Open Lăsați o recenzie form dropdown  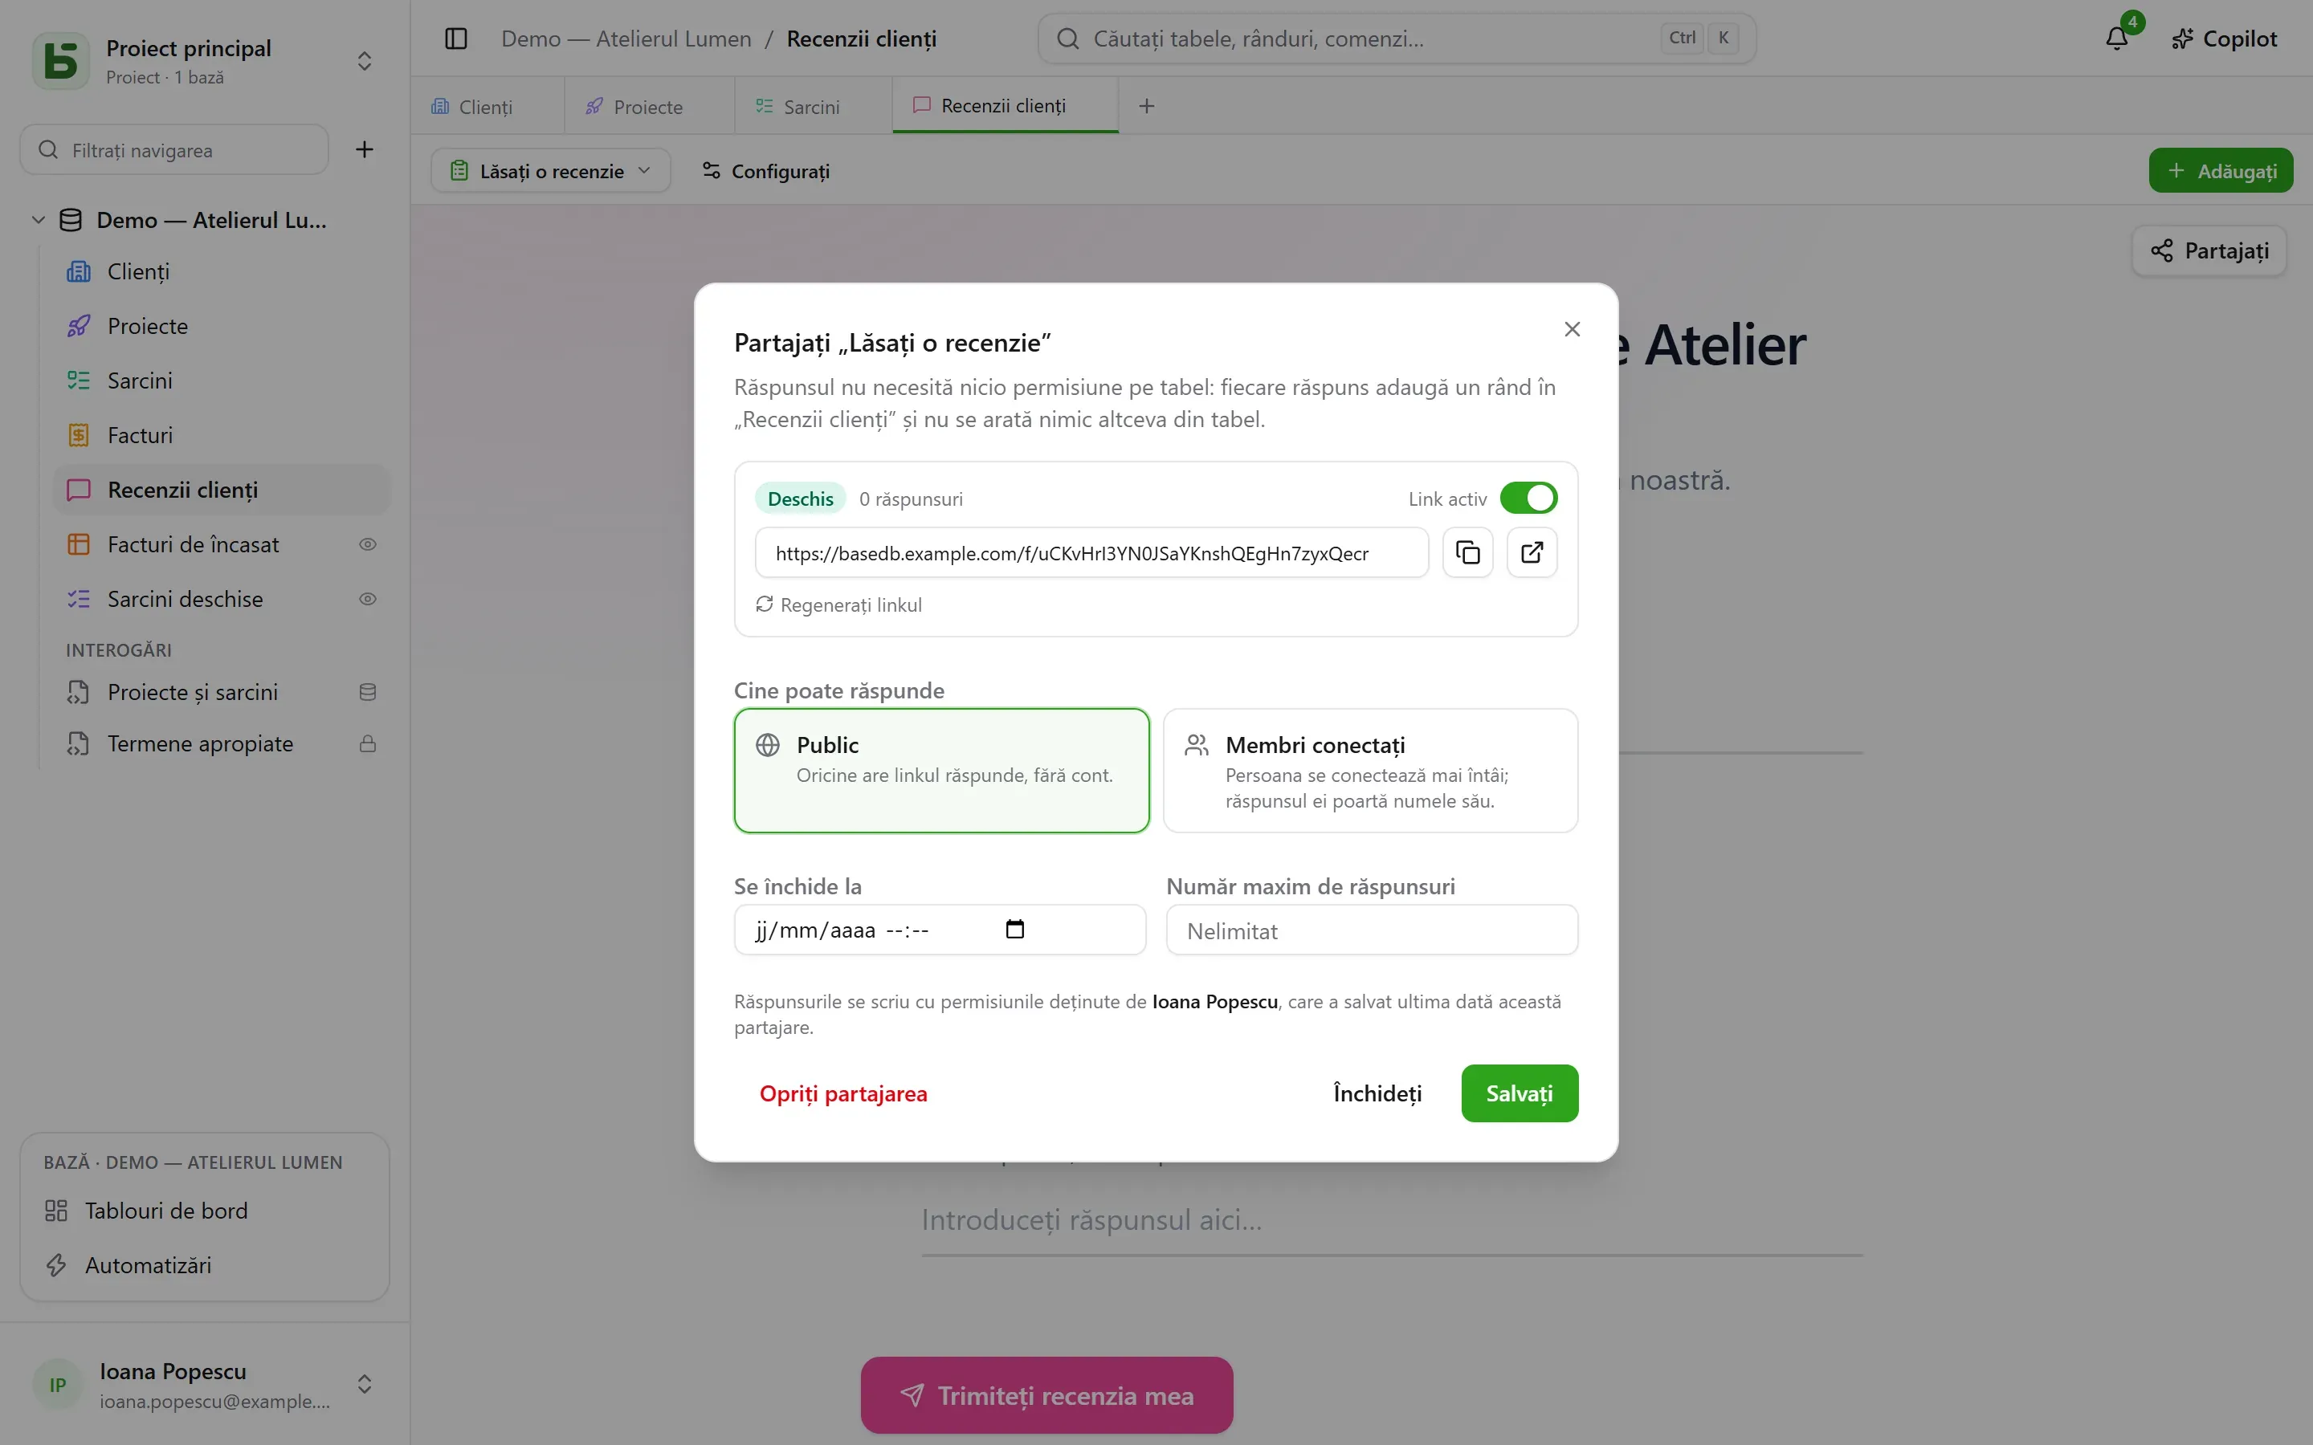pyautogui.click(x=550, y=171)
